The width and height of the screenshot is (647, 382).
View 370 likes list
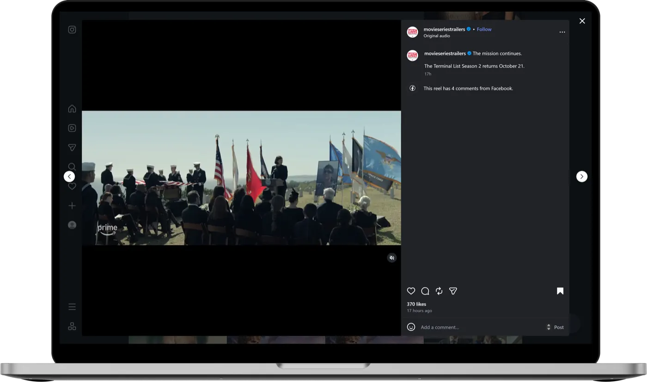point(416,304)
